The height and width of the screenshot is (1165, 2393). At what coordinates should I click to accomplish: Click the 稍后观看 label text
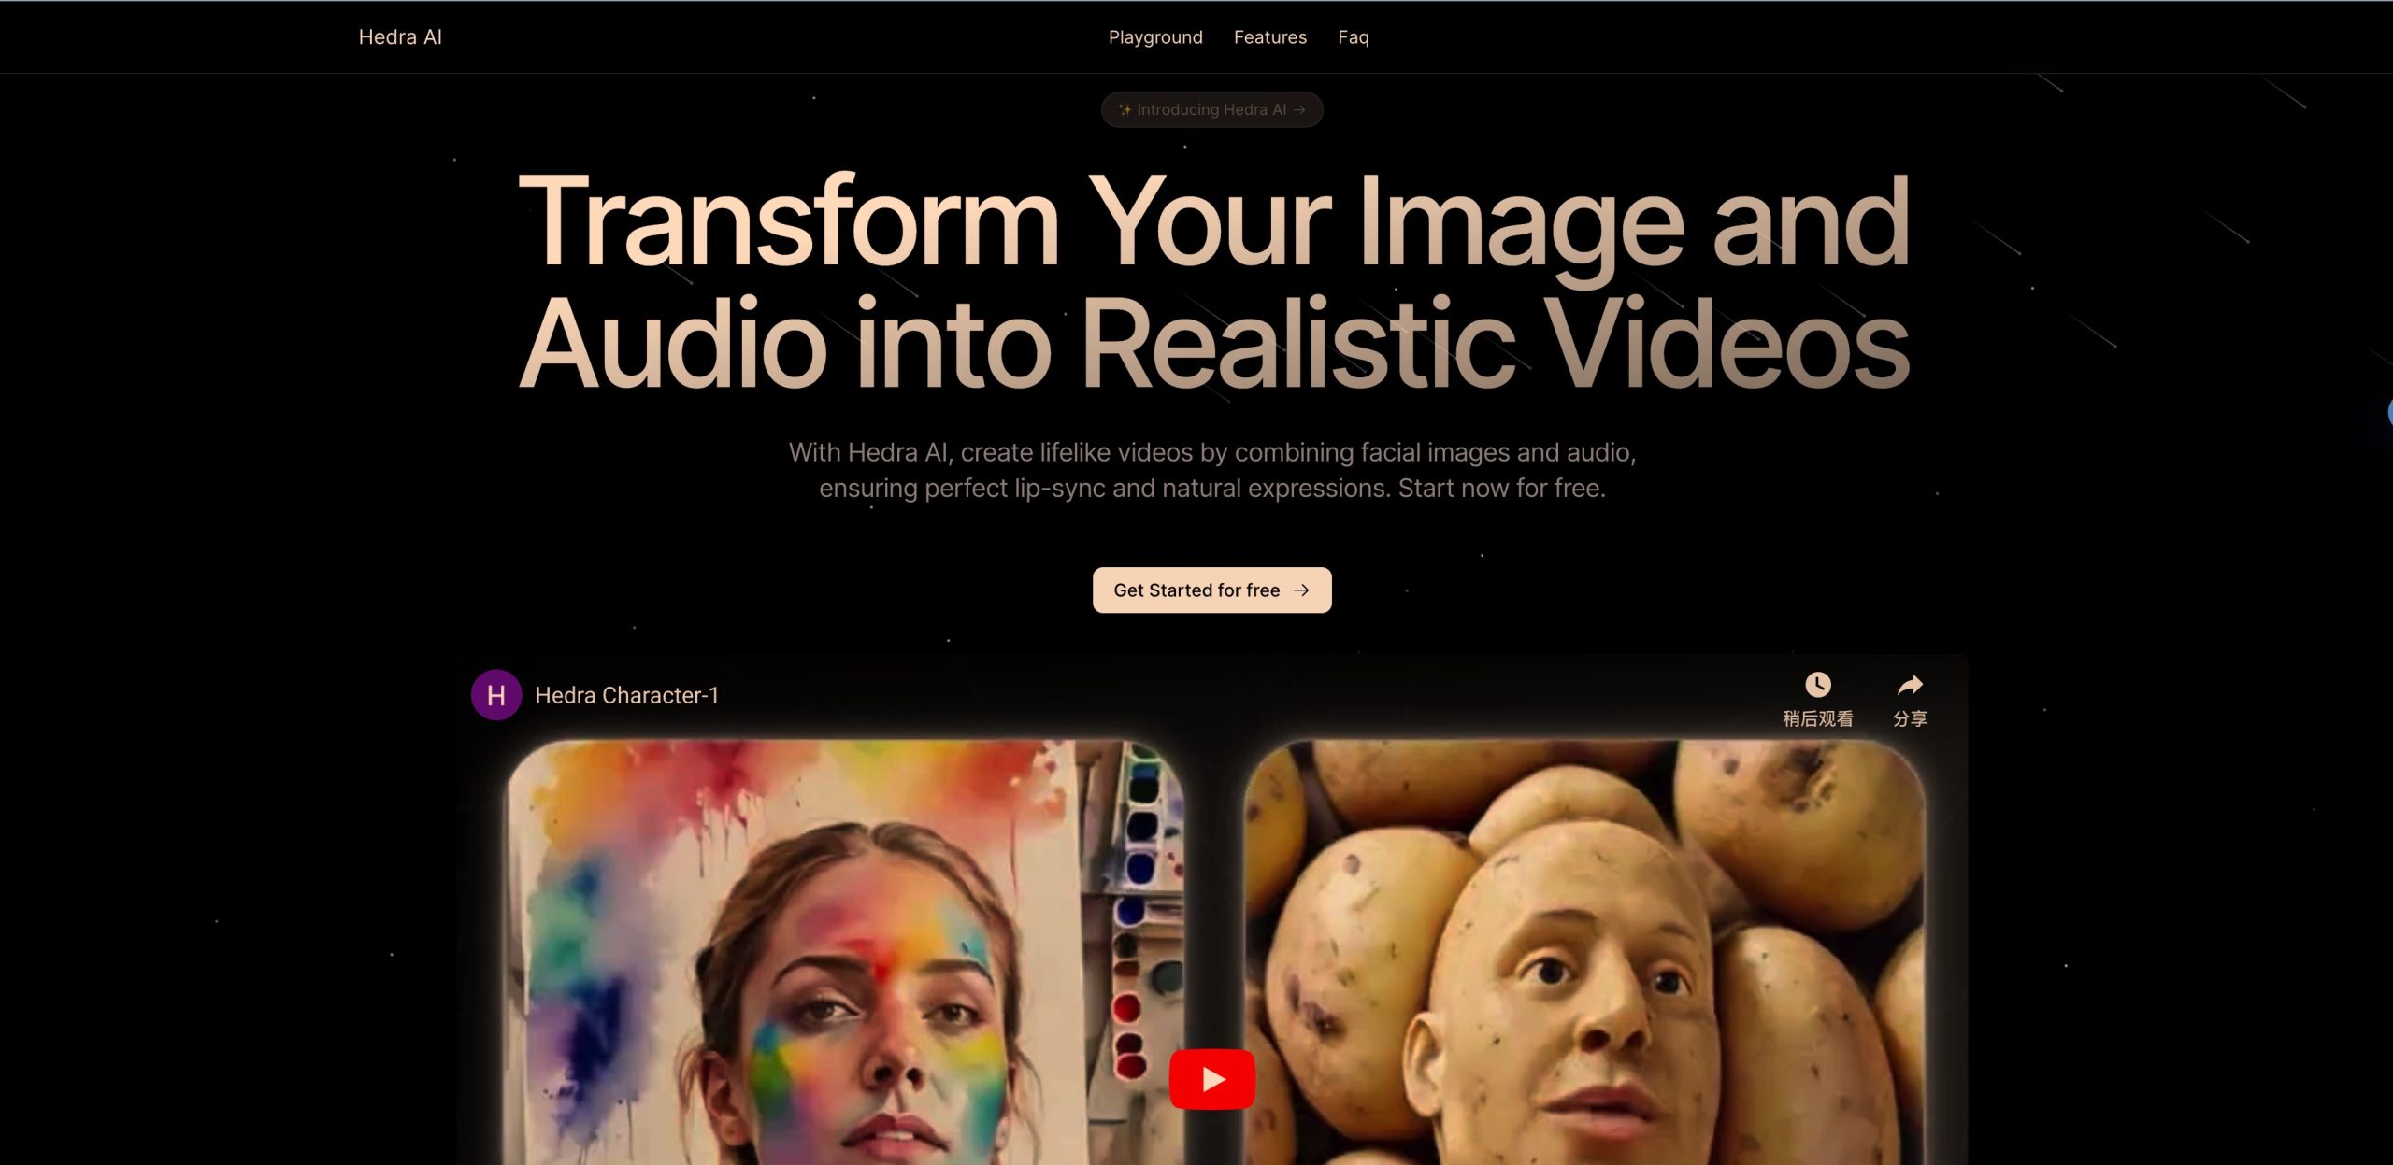coord(1817,718)
